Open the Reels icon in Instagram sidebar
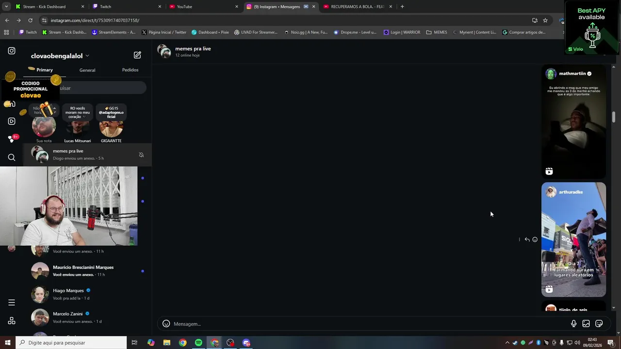This screenshot has width=621, height=349. [x=12, y=121]
